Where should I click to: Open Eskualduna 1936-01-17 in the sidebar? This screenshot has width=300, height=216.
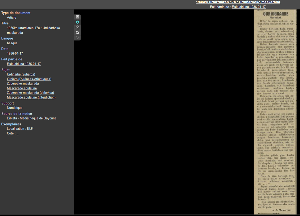click(24, 64)
